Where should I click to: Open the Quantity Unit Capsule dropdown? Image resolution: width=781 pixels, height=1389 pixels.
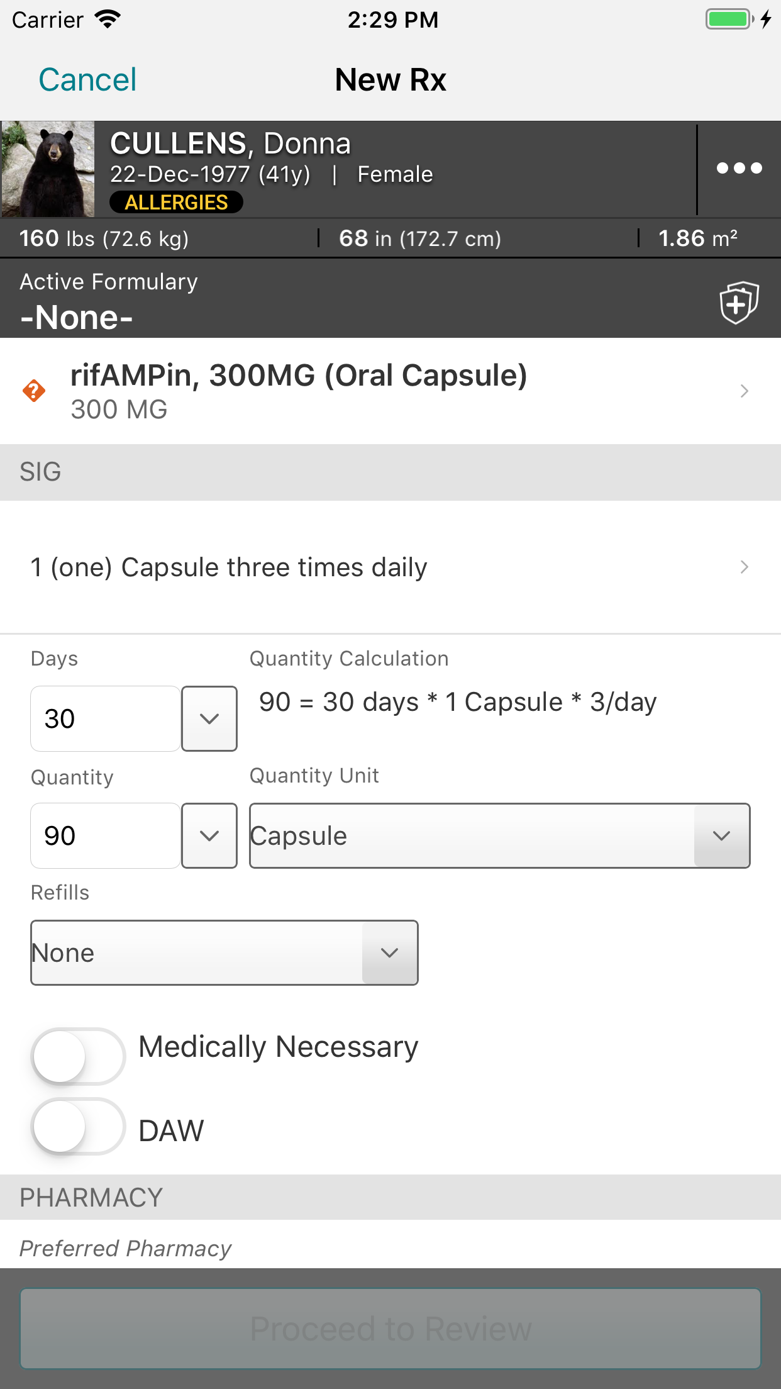[499, 835]
